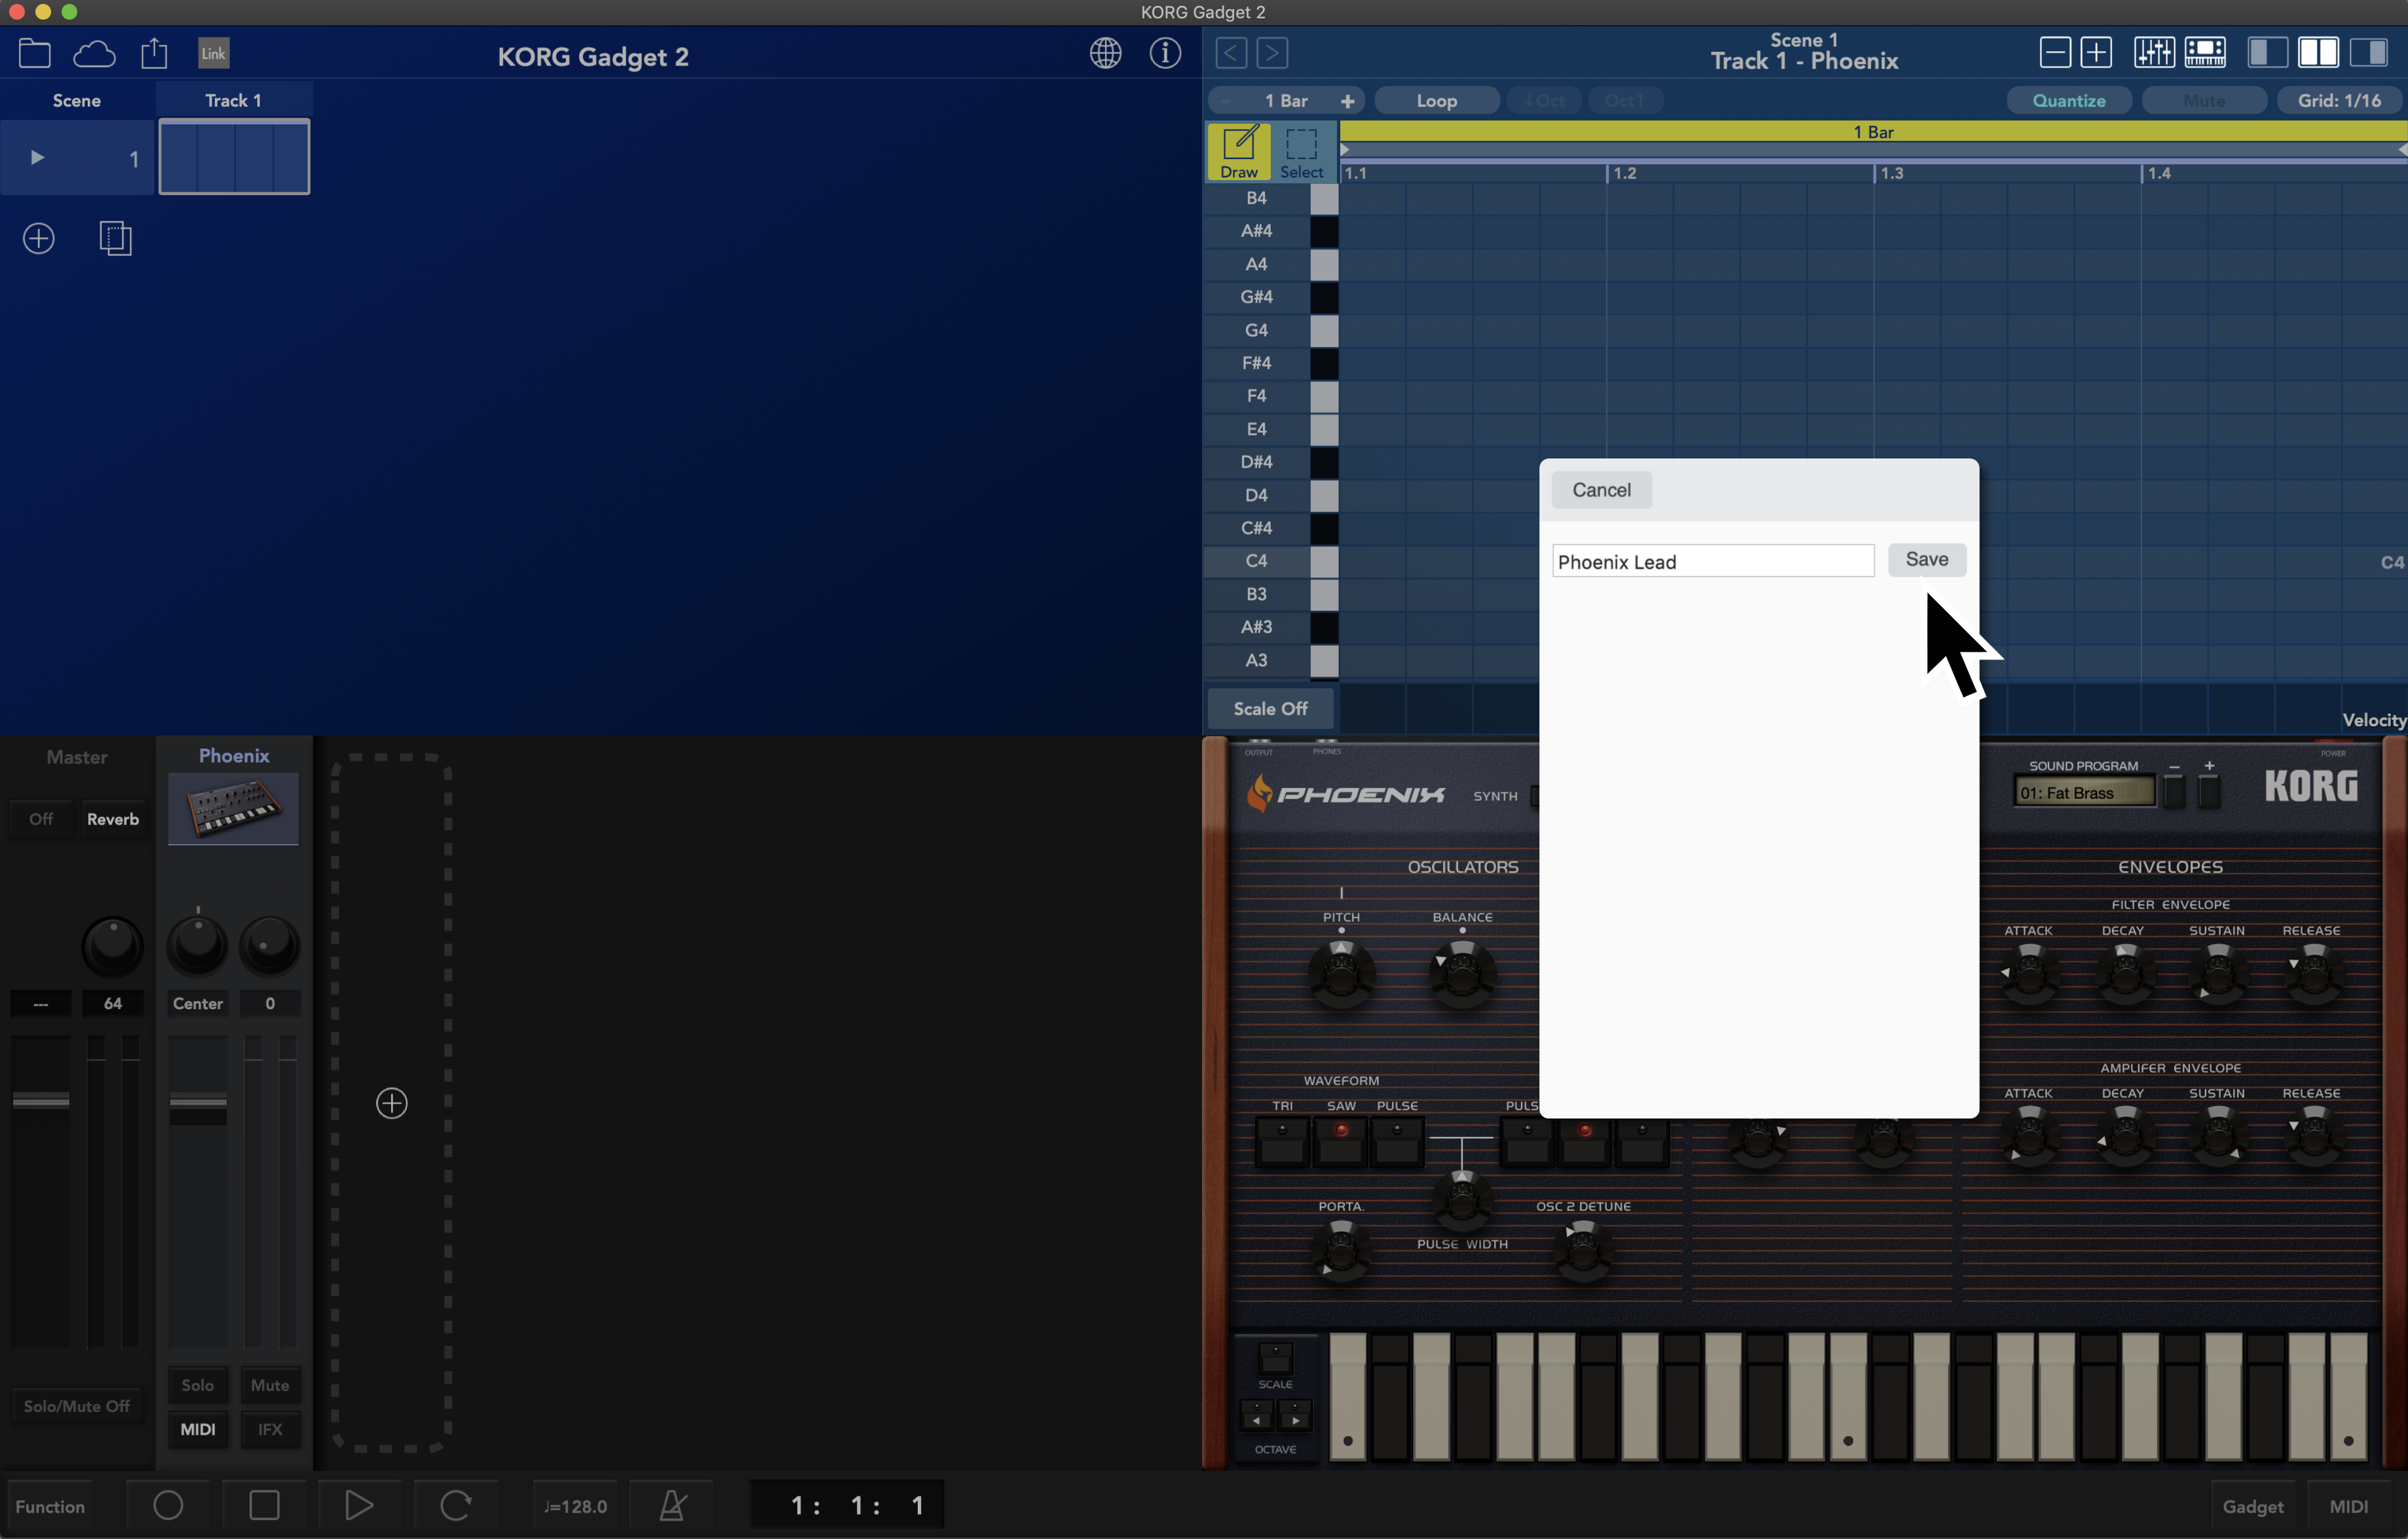2408x1539 pixels.
Task: Open the cloud storage icon
Action: [x=94, y=53]
